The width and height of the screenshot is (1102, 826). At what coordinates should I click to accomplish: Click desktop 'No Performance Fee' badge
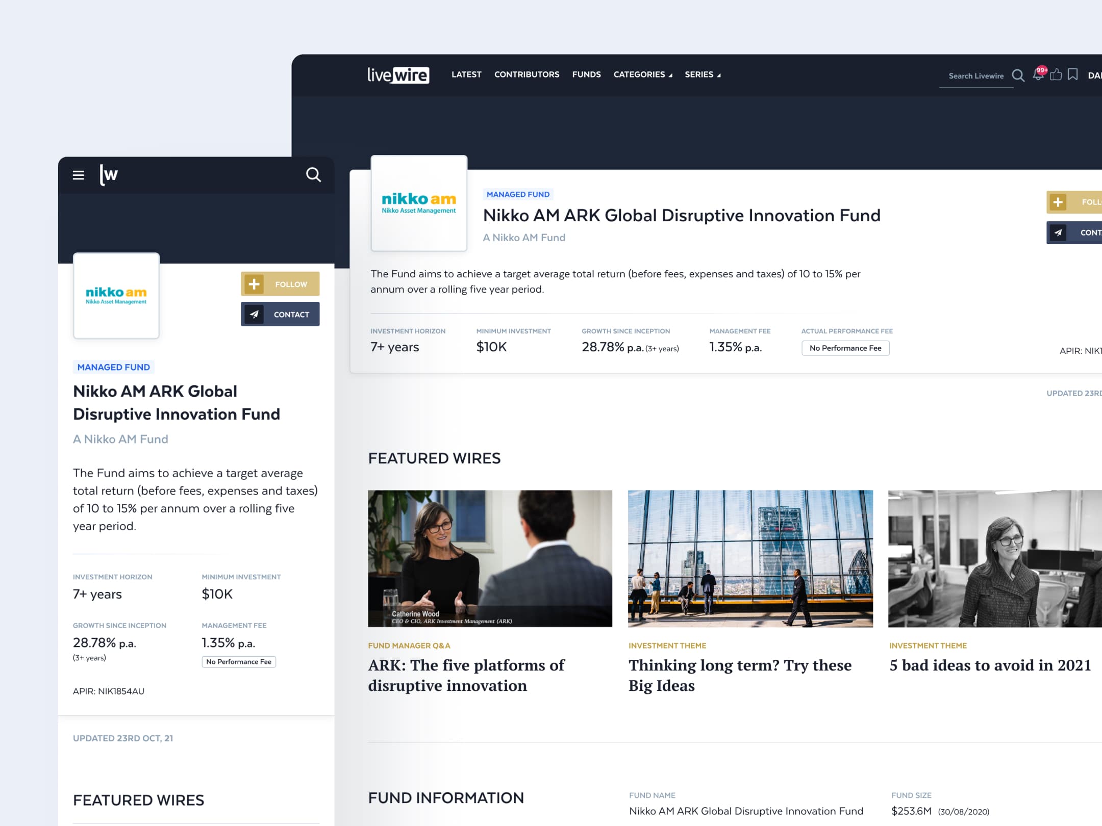point(845,348)
